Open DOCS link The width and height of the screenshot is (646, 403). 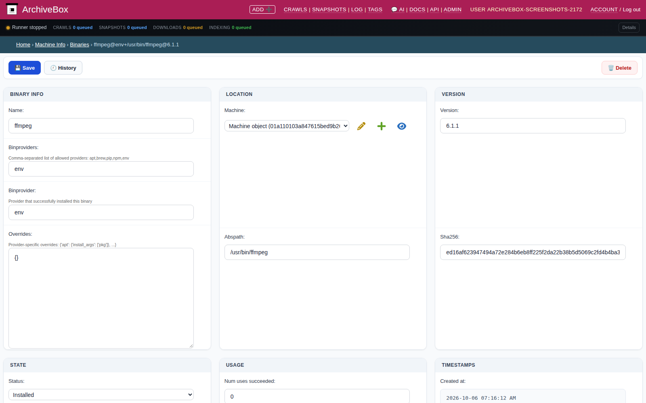tap(417, 9)
